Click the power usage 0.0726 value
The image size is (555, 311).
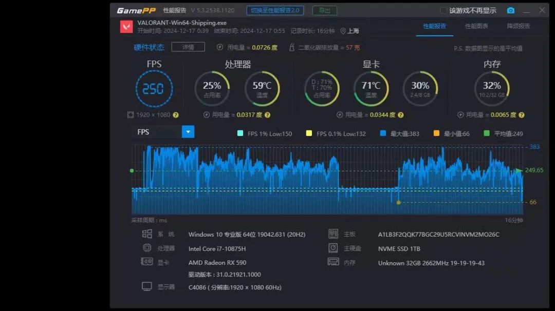click(x=265, y=47)
